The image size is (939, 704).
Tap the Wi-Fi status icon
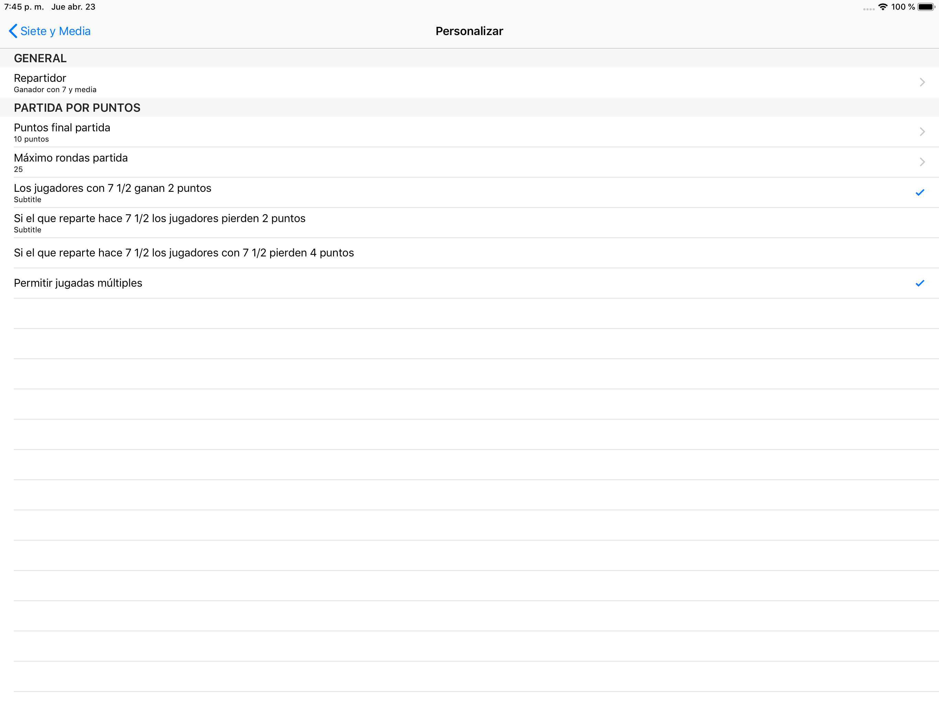[883, 7]
